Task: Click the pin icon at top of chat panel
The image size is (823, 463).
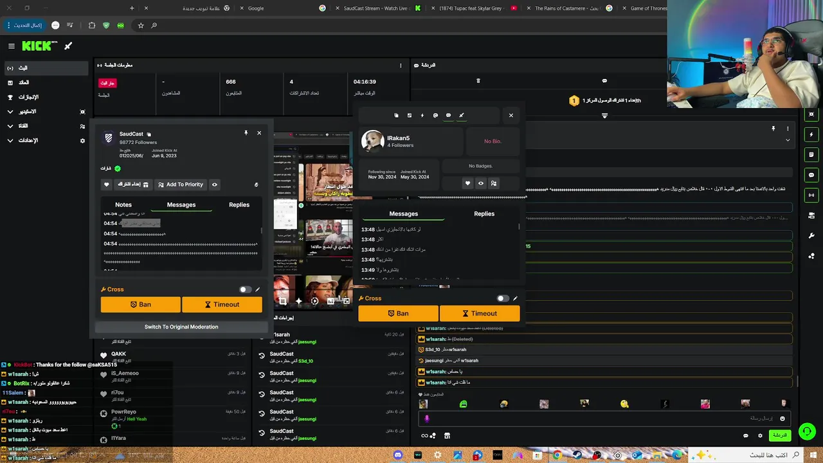Action: (x=773, y=129)
